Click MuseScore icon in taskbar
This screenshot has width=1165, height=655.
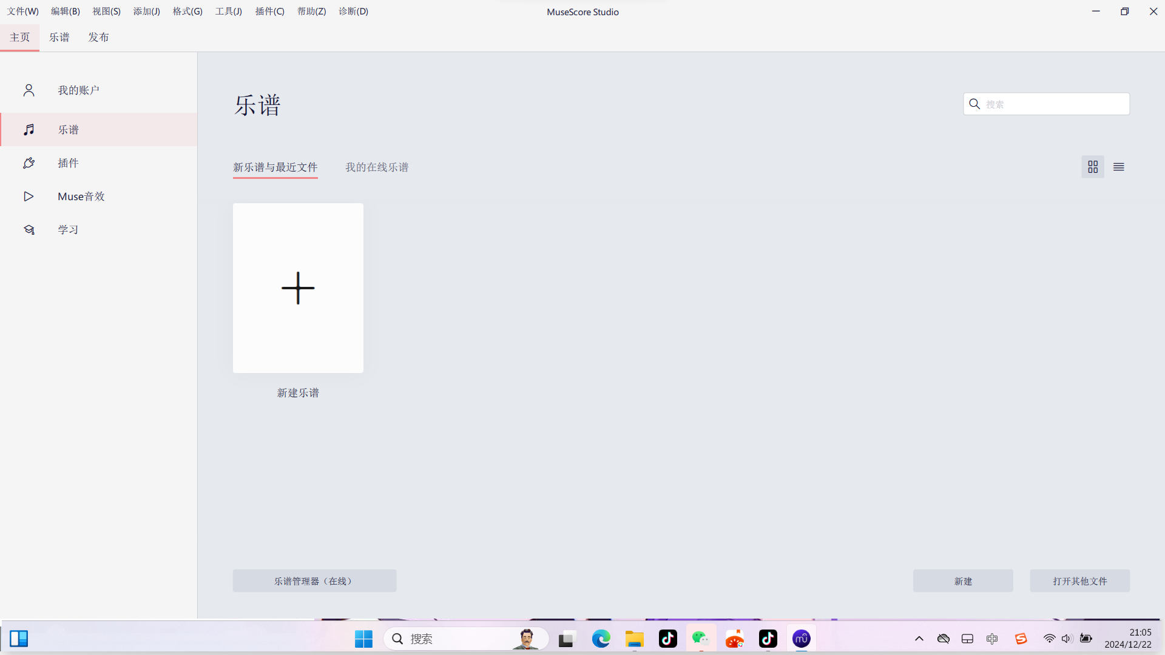[802, 639]
